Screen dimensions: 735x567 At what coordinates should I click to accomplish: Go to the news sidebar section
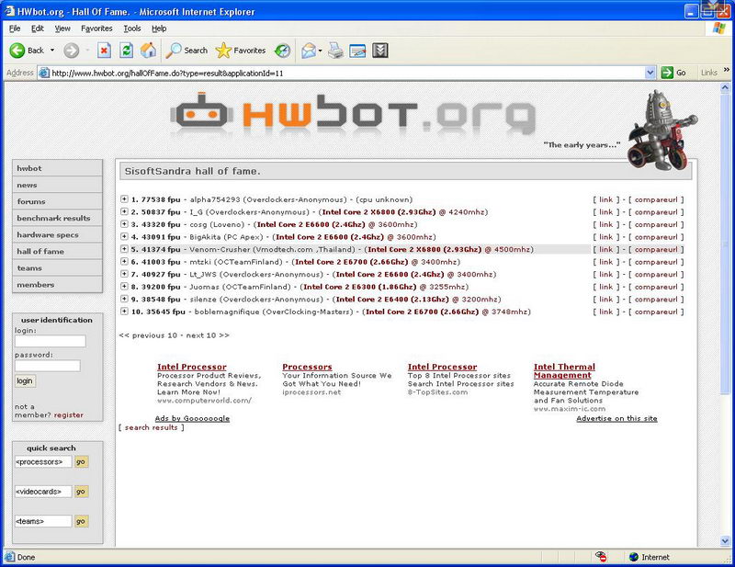click(57, 185)
